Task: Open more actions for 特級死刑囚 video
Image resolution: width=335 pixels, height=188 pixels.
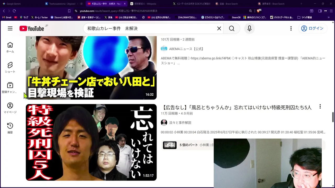Action: point(320,107)
